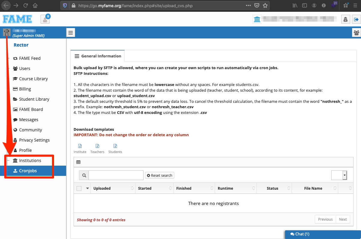361x239 pixels.
Task: Select the General Information tab
Action: [98, 56]
